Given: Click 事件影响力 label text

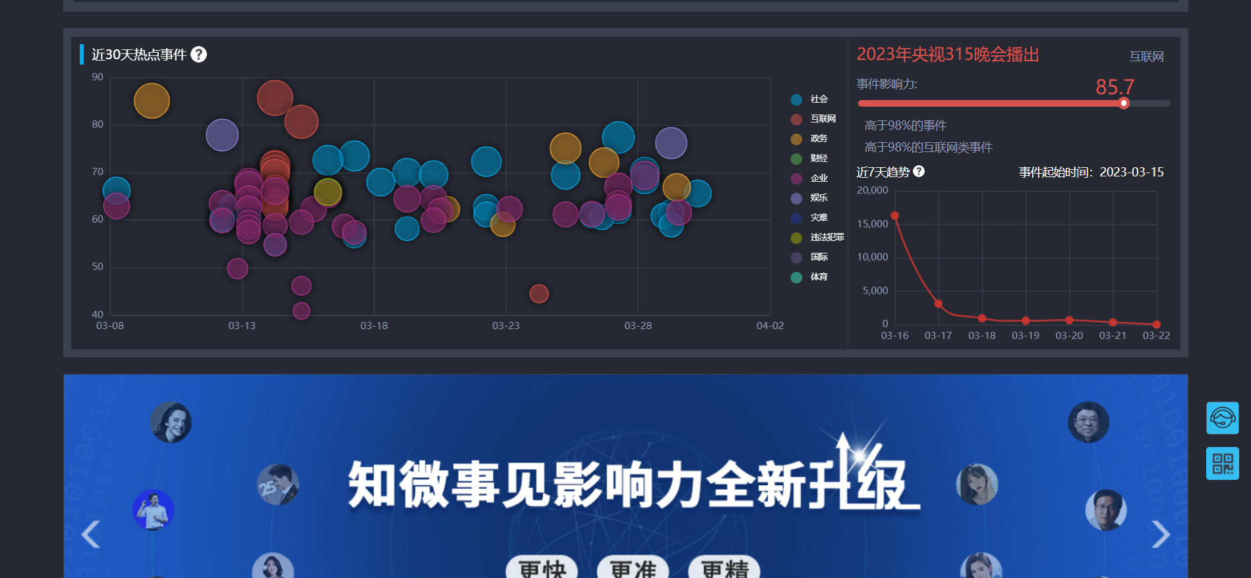Looking at the screenshot, I should [887, 84].
